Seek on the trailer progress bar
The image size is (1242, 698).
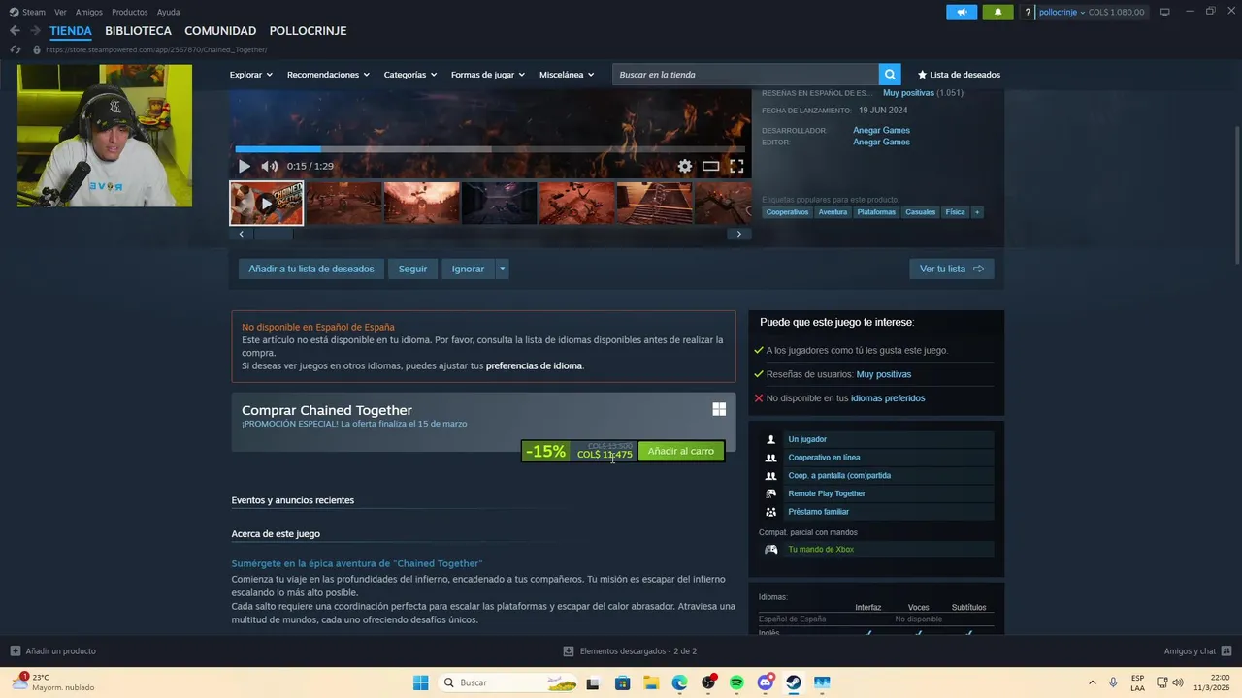[x=489, y=149]
